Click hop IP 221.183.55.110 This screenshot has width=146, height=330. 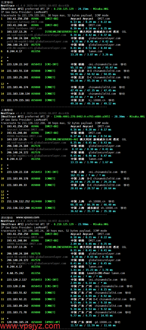pyautogui.click(x=17, y=71)
